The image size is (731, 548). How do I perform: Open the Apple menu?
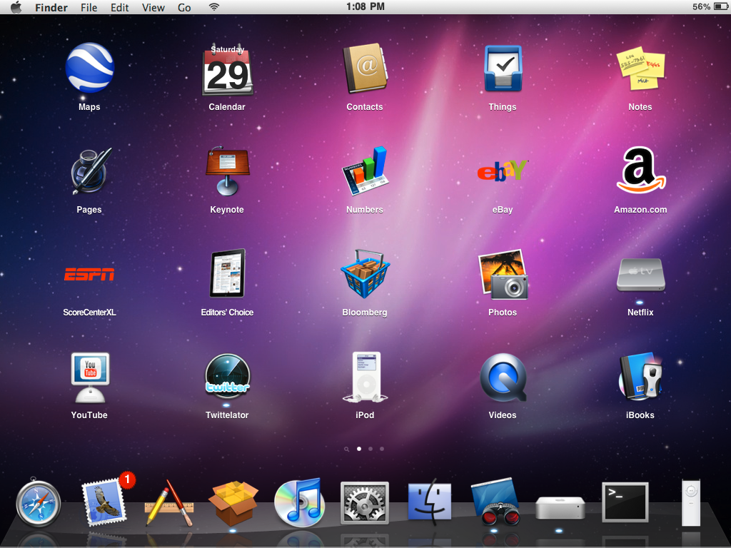(16, 7)
